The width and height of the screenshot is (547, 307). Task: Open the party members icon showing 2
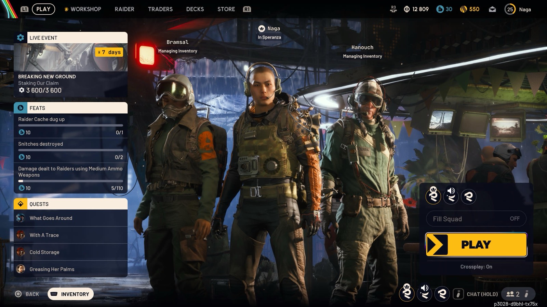click(x=513, y=294)
